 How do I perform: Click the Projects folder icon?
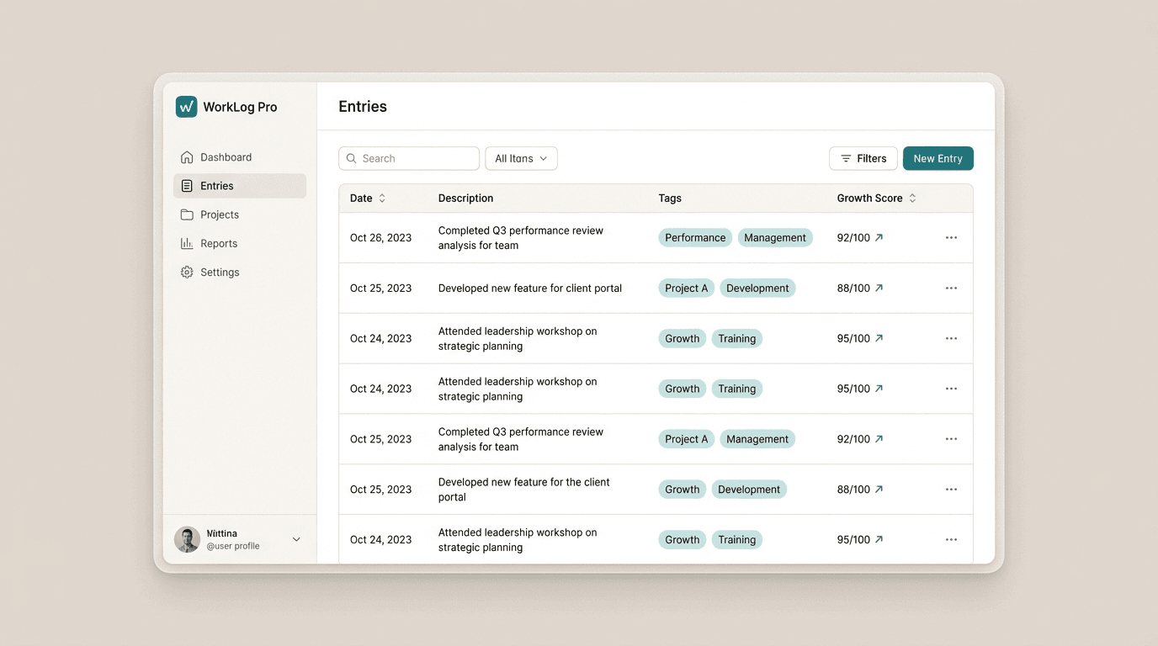pyautogui.click(x=187, y=214)
